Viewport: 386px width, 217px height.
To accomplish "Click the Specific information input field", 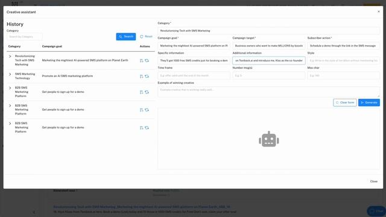I will pyautogui.click(x=194, y=60).
